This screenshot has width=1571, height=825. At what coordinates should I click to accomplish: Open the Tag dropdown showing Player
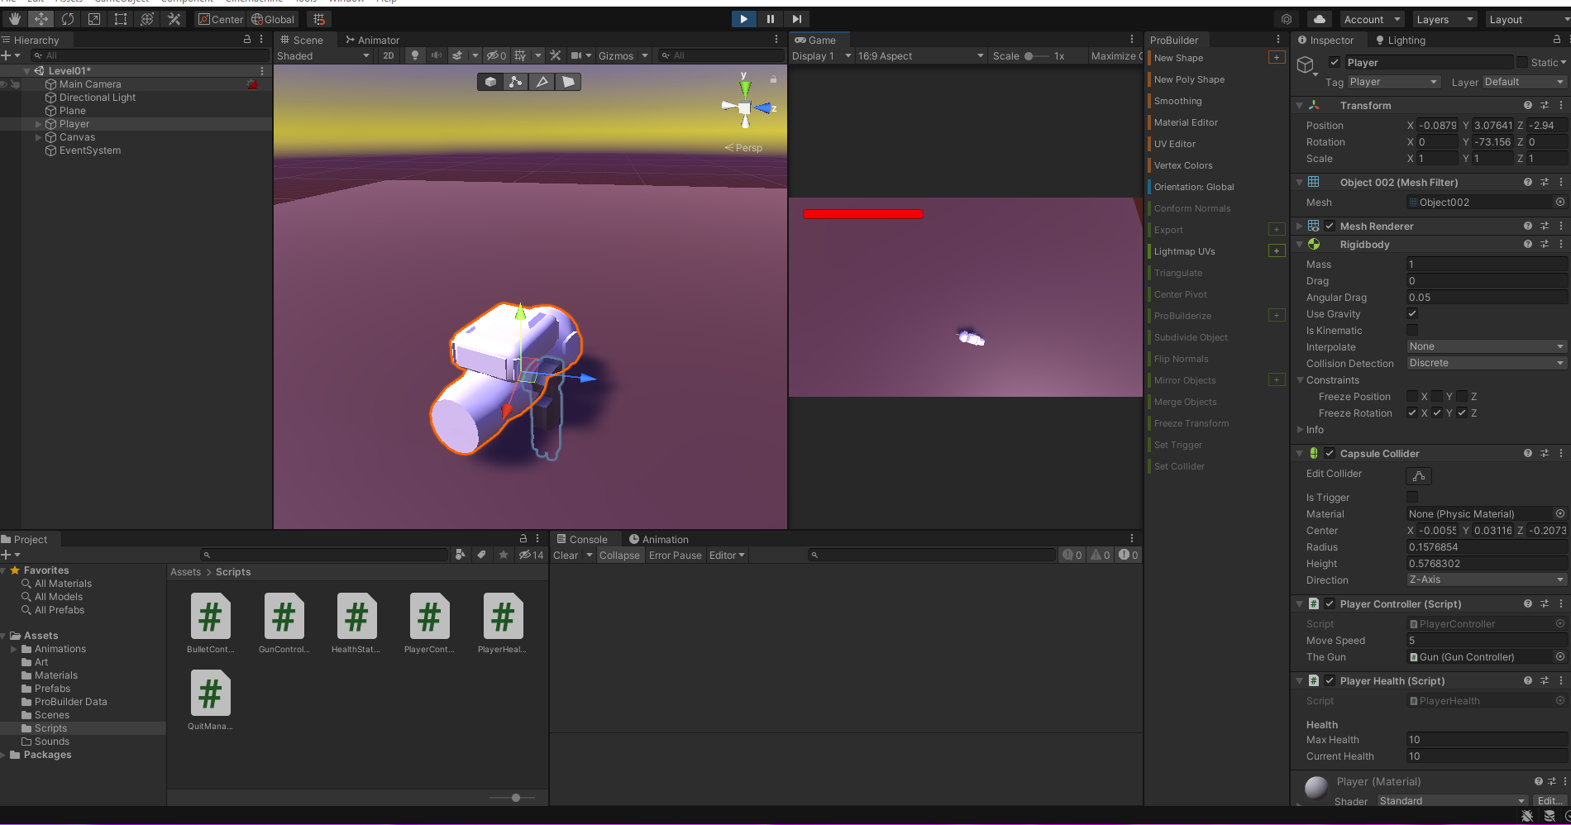tap(1393, 82)
